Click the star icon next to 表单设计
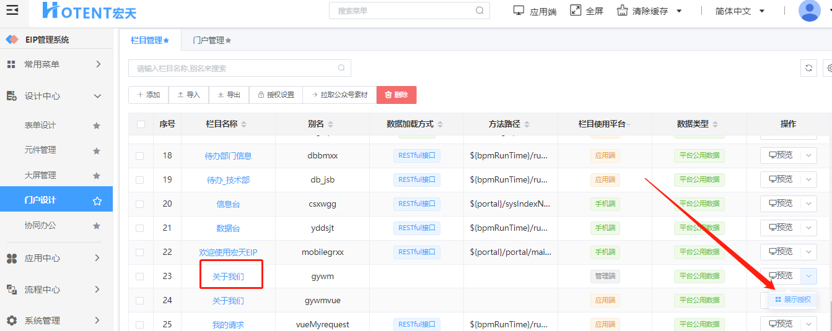Screen dimensions: 832x331 96,126
